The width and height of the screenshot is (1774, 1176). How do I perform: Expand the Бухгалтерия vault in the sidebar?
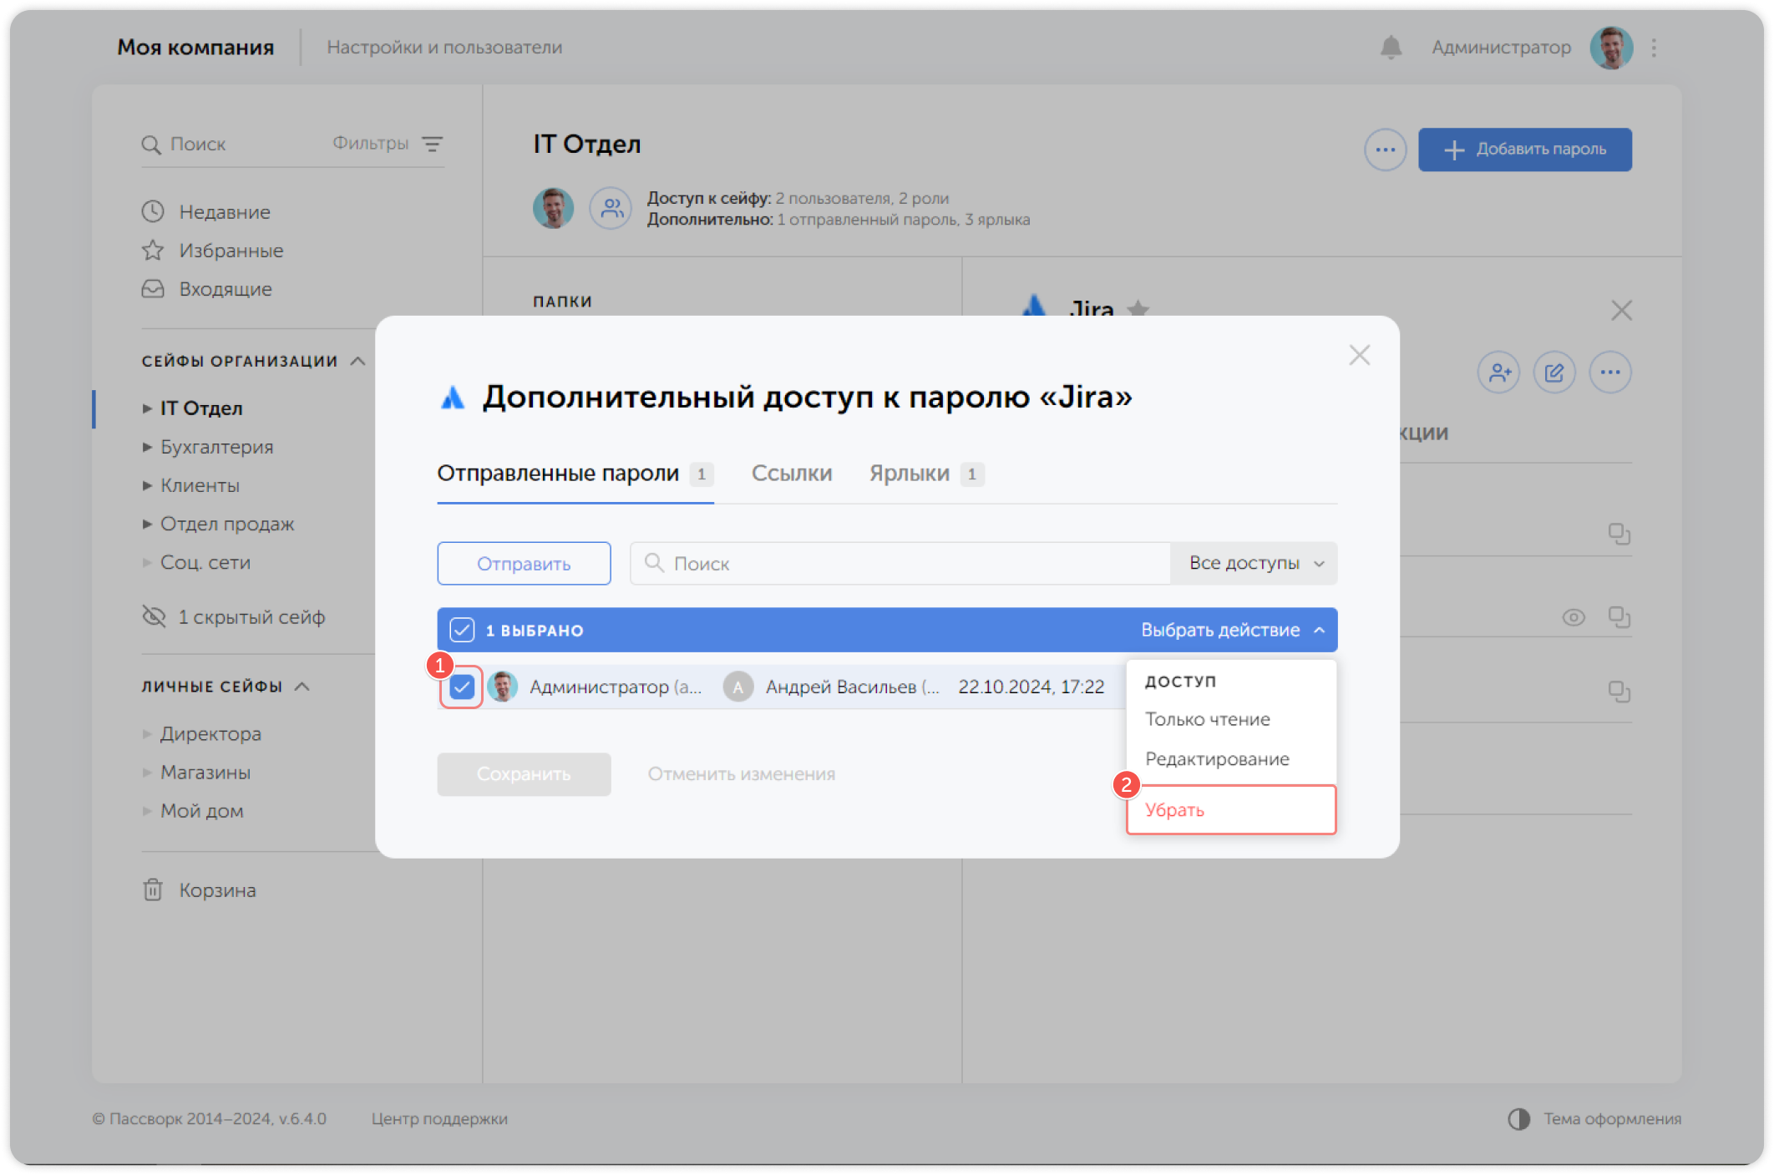coord(147,447)
